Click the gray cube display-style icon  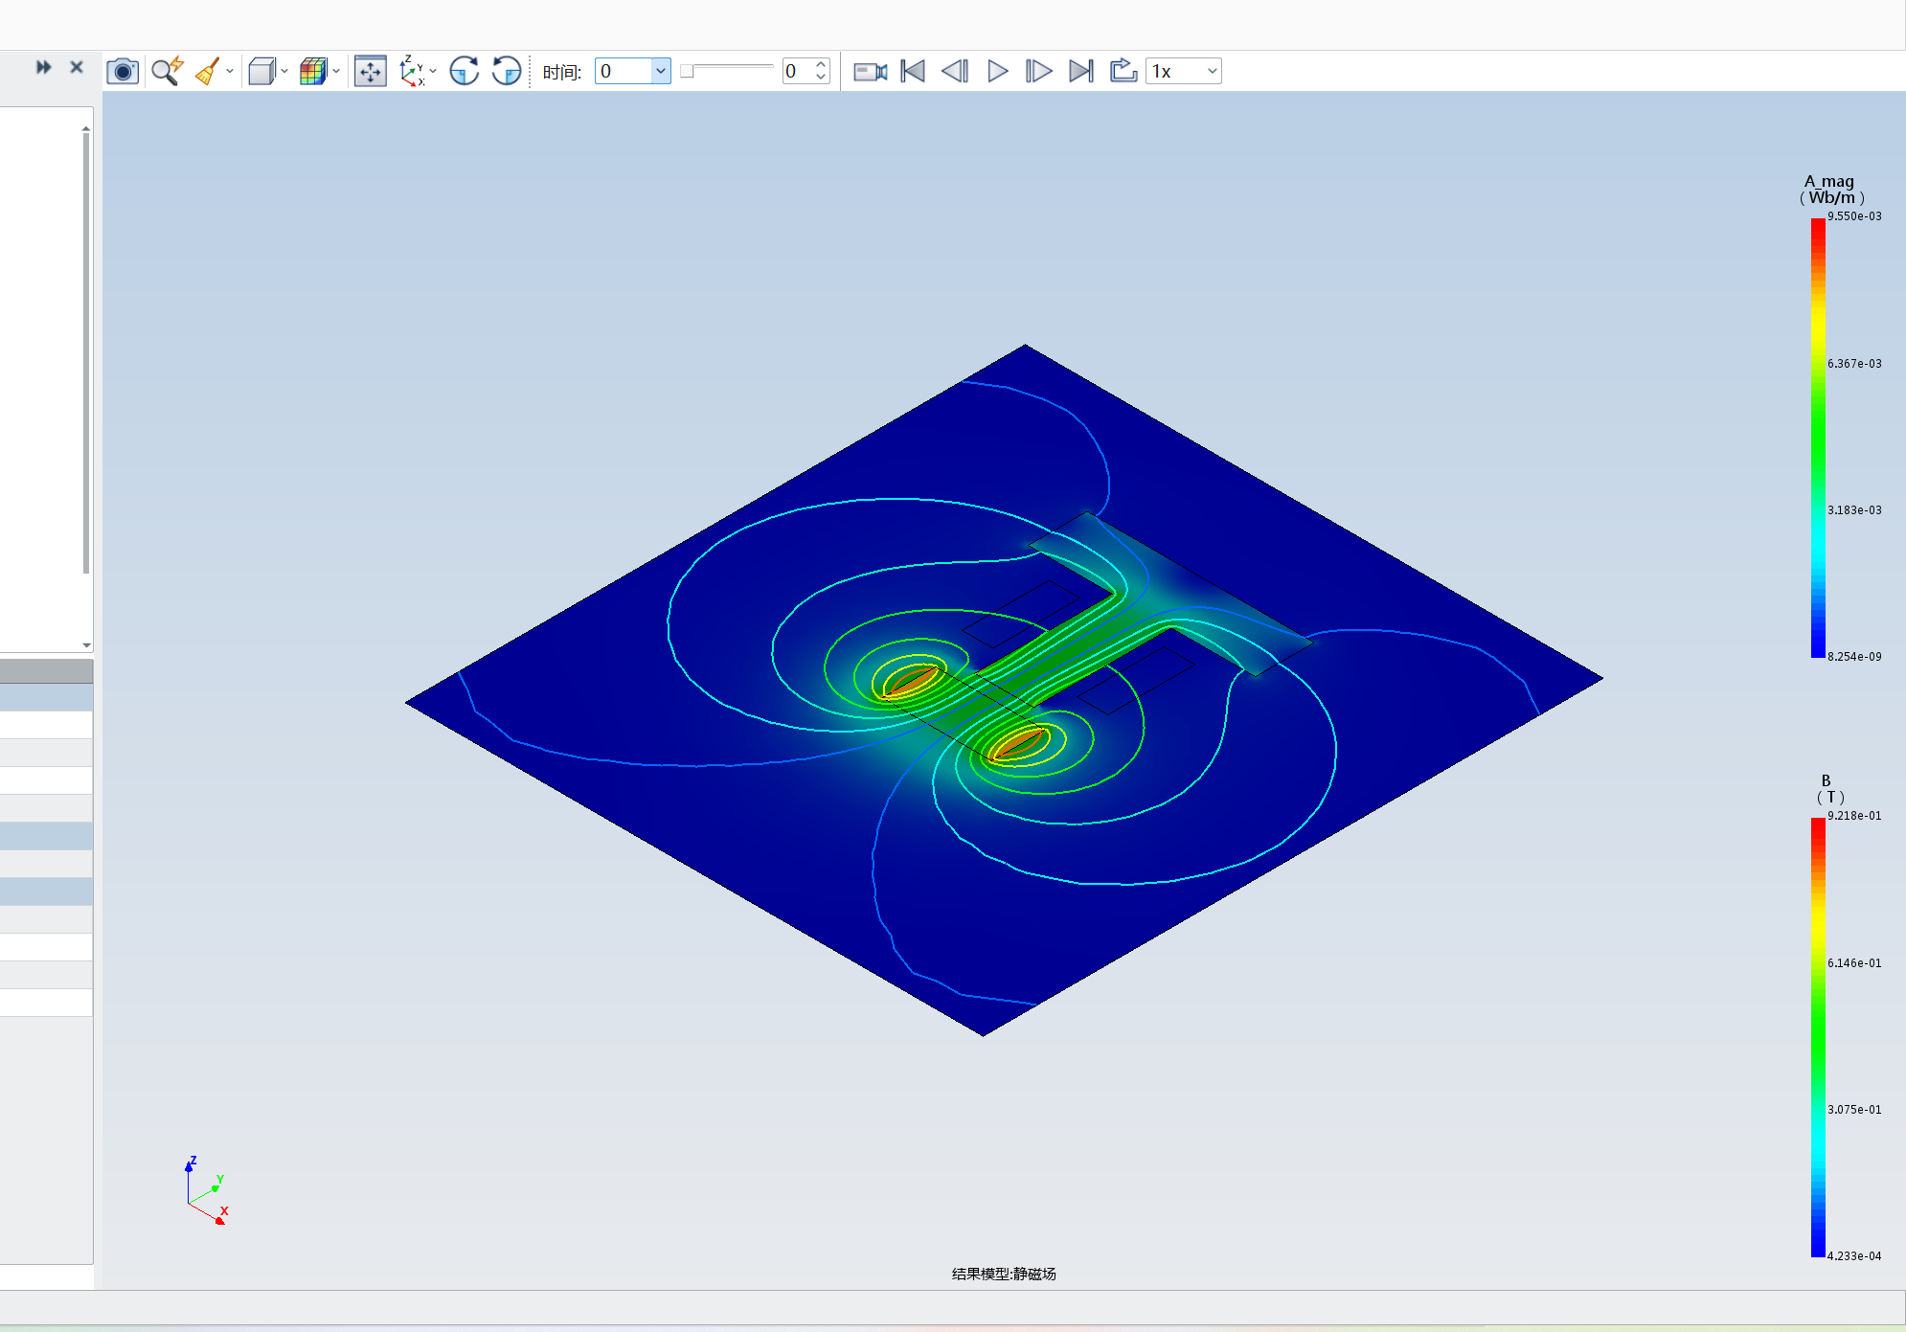(x=261, y=71)
